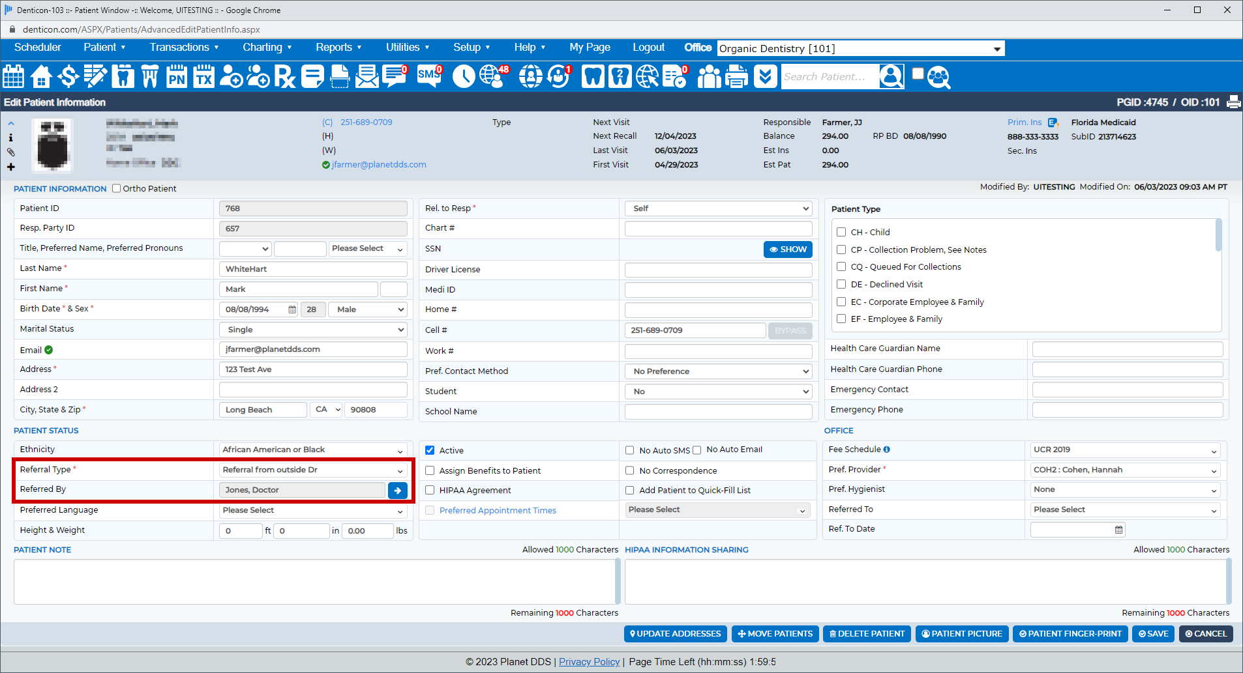Open the Rel. to Resp dropdown
Screen dimensions: 1243x673
tap(718, 208)
